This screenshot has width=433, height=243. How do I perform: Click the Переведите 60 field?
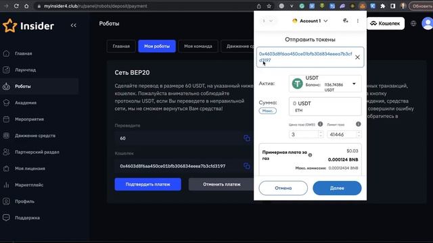[x=183, y=138]
